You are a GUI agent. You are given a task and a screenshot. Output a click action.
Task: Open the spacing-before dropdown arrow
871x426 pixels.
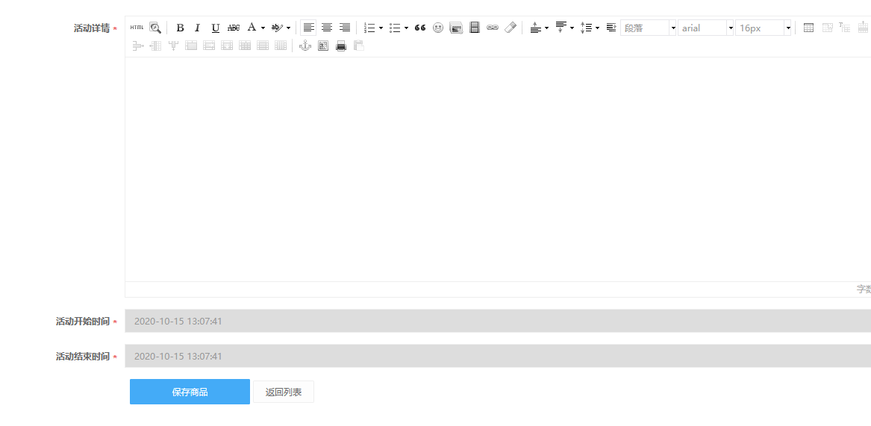pos(546,28)
